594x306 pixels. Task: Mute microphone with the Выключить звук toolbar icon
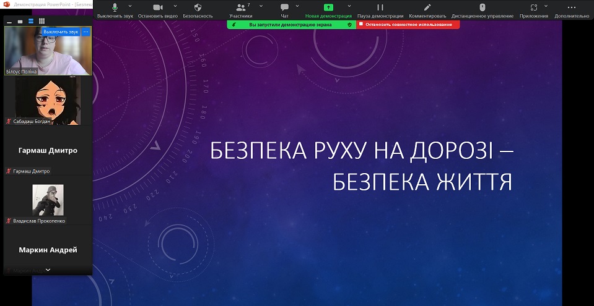pos(115,7)
